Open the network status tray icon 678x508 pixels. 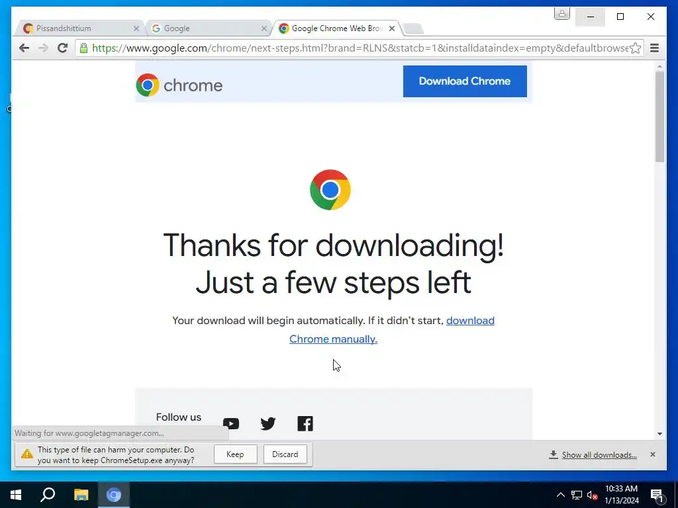pyautogui.click(x=577, y=495)
